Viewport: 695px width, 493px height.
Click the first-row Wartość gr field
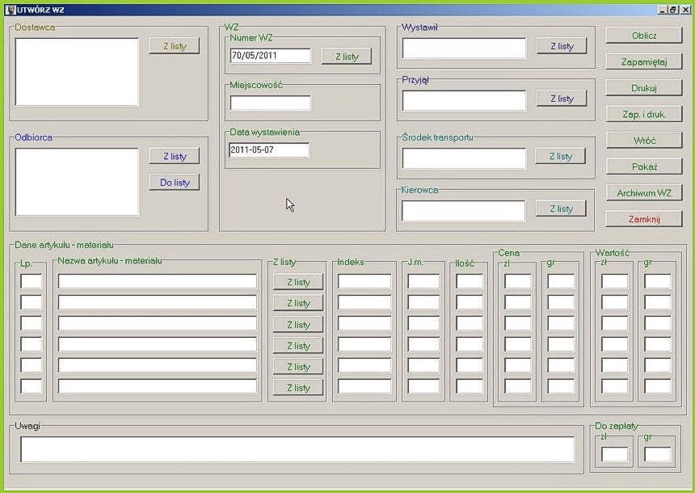coord(657,281)
